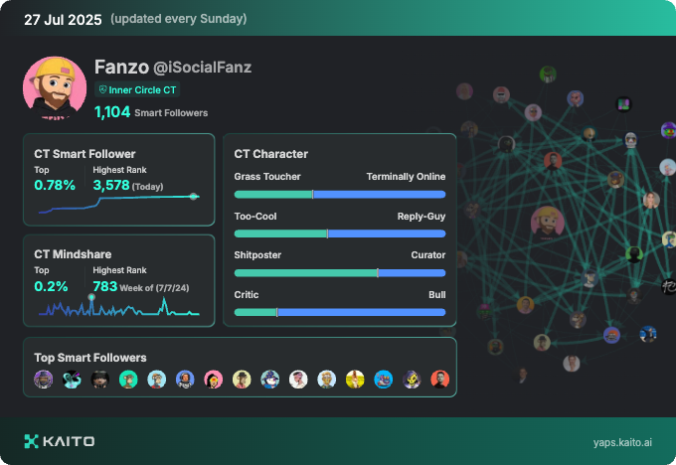Open the ape on green background follower
The width and height of the screenshot is (676, 465).
click(x=128, y=380)
